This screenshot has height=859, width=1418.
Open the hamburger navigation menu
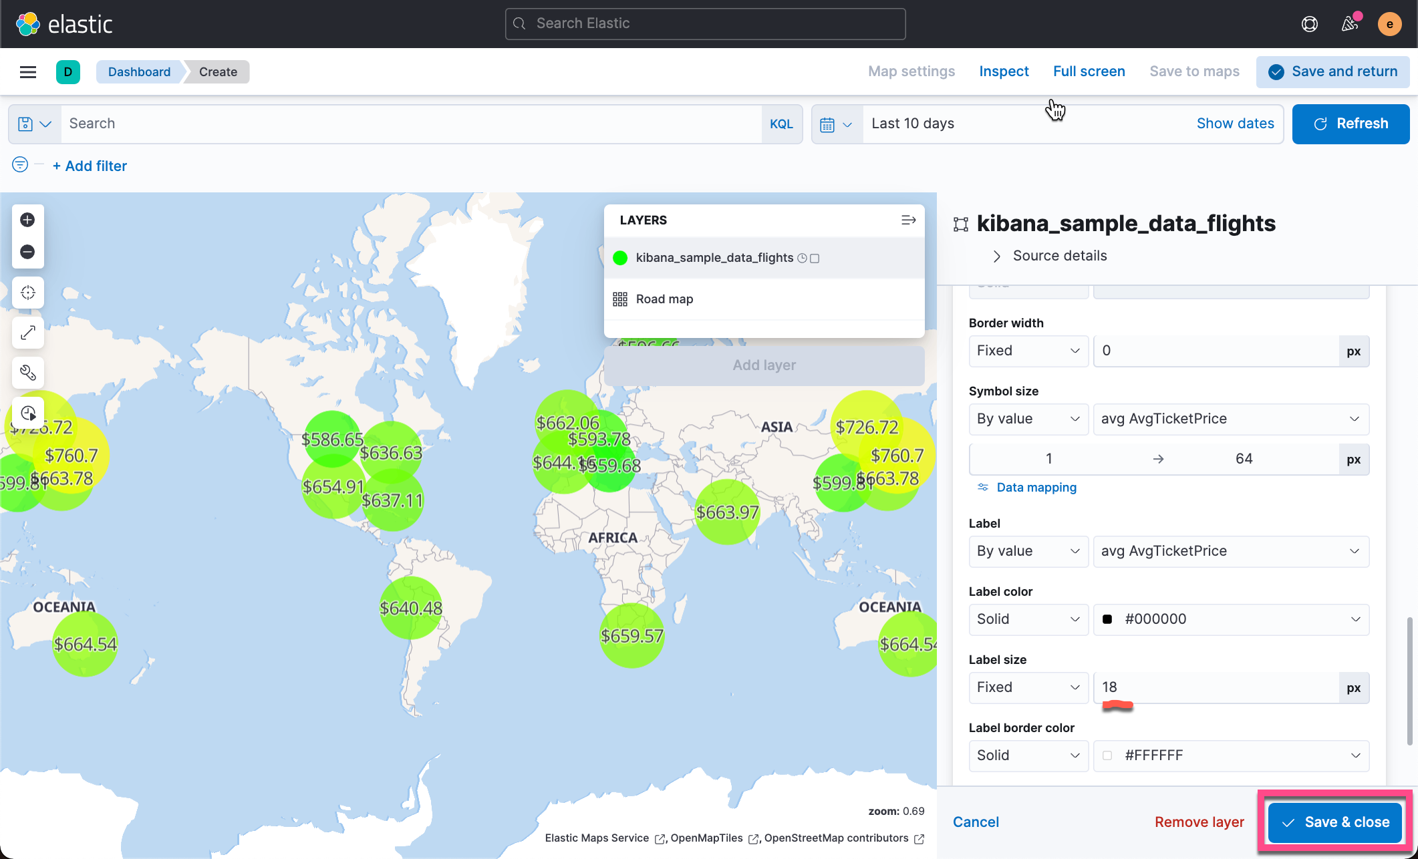pyautogui.click(x=27, y=71)
